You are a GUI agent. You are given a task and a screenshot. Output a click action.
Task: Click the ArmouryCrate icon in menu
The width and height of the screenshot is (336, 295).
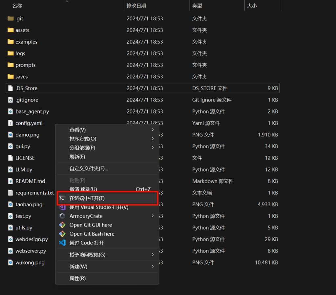[x=62, y=216]
